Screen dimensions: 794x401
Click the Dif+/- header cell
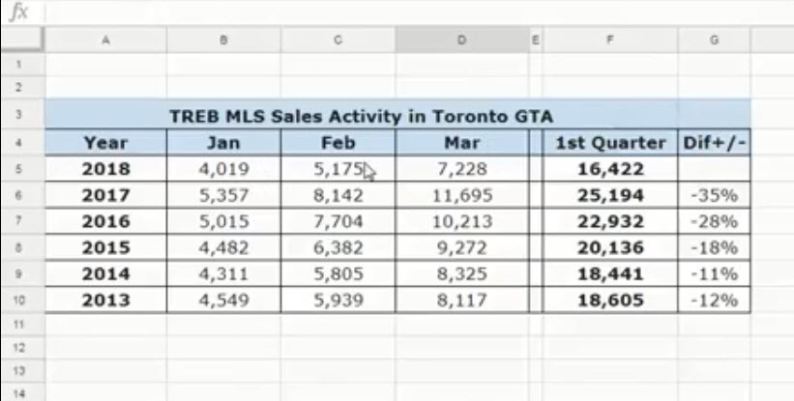tap(715, 143)
